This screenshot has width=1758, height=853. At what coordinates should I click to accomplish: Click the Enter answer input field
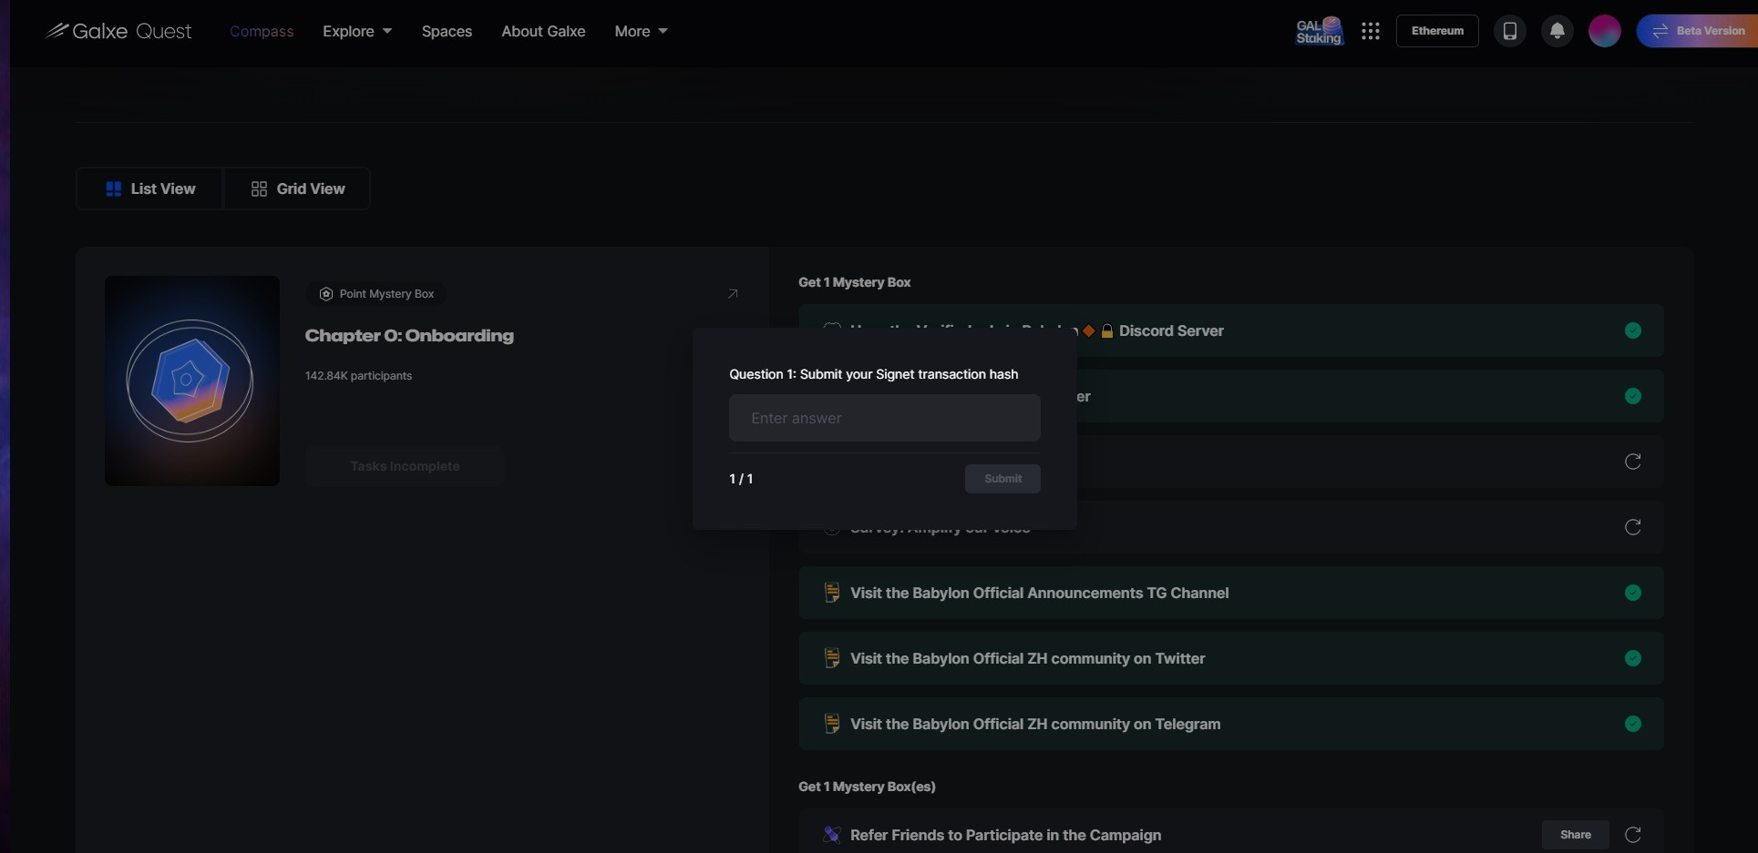point(884,418)
